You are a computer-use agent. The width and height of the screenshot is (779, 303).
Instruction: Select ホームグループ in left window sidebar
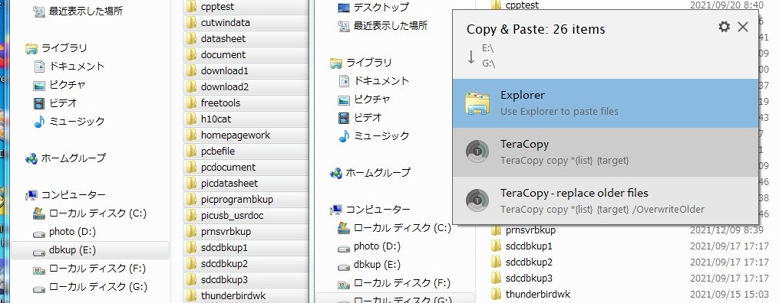pyautogui.click(x=65, y=158)
